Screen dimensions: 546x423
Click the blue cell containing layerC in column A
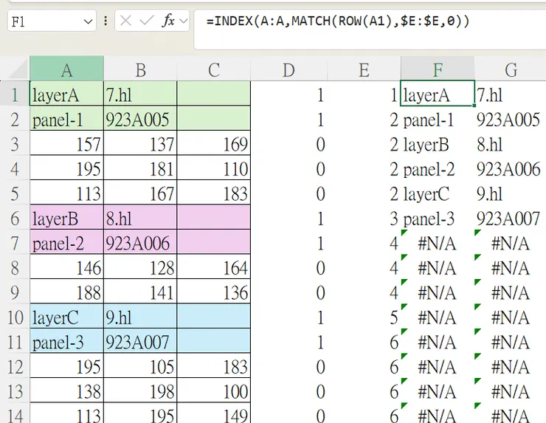(66, 317)
